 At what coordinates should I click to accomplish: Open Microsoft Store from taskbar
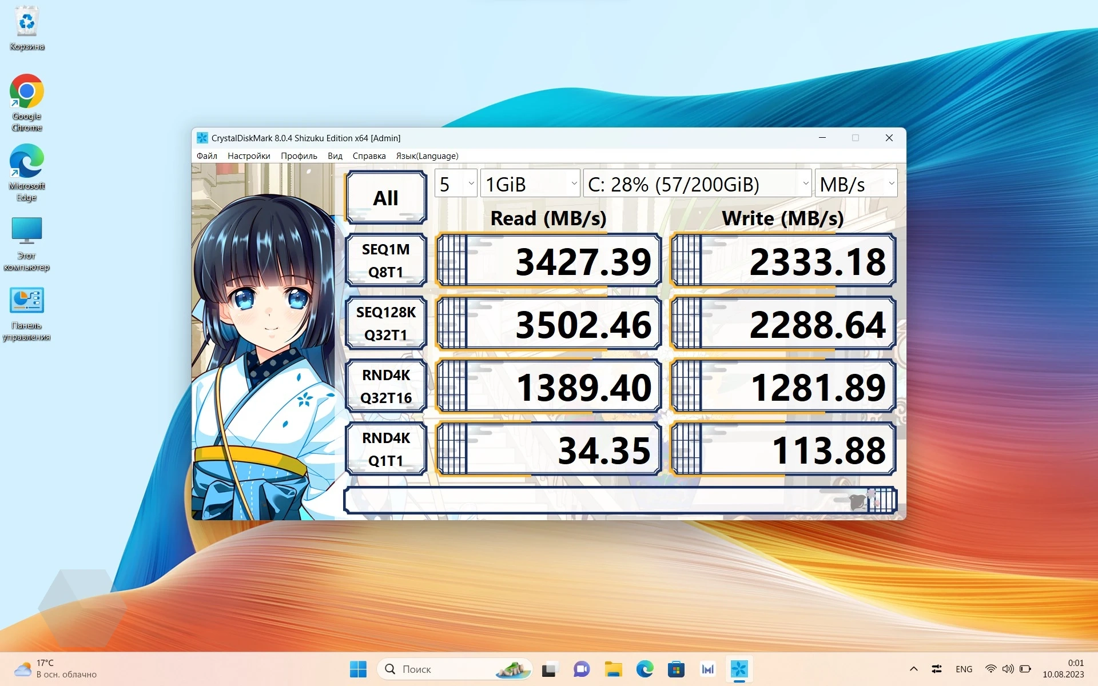(x=676, y=669)
